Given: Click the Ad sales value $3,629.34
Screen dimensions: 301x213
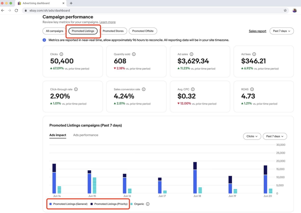Looking at the screenshot, I should click(x=193, y=61).
